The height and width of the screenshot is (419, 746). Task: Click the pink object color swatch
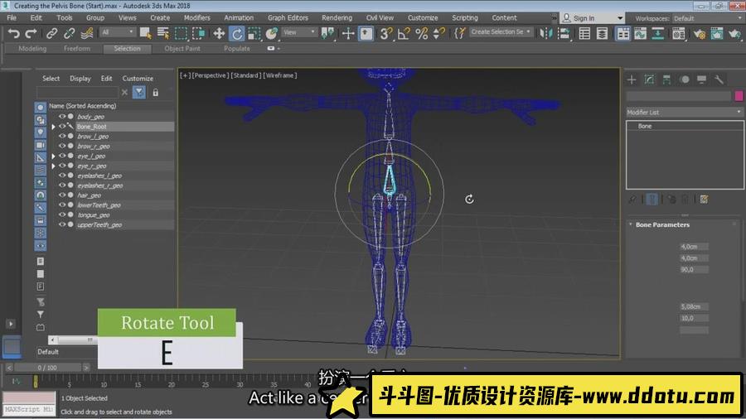tap(739, 96)
